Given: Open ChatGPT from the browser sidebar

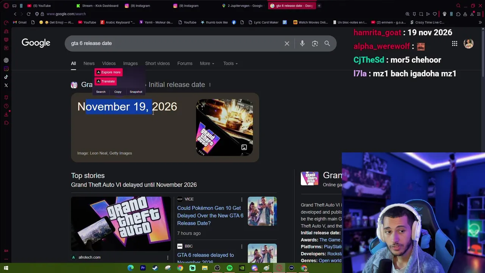Looking at the screenshot, I should (x=6, y=60).
